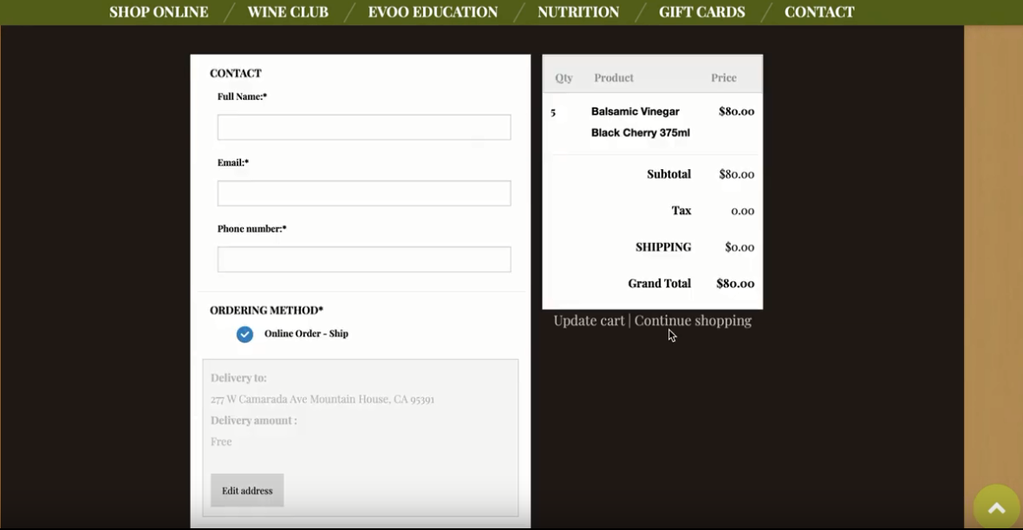The image size is (1023, 530).
Task: Click the Update cart link
Action: pyautogui.click(x=589, y=320)
